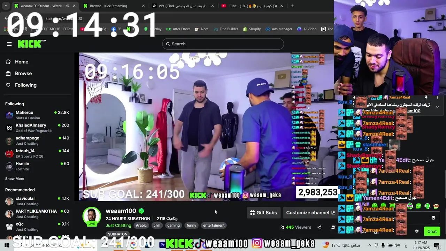Select the gaming tag
The height and width of the screenshot is (251, 446).
pyautogui.click(x=174, y=226)
